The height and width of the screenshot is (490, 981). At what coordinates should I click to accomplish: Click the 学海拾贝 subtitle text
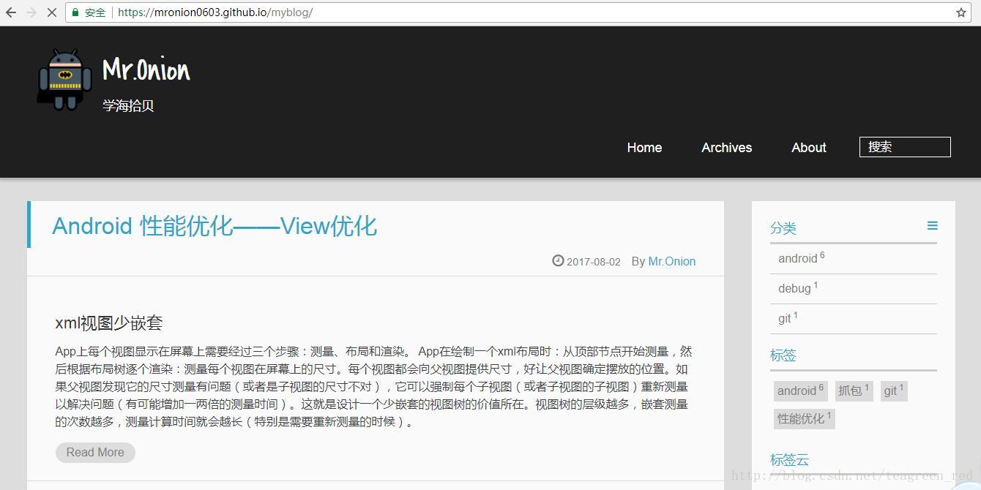128,105
